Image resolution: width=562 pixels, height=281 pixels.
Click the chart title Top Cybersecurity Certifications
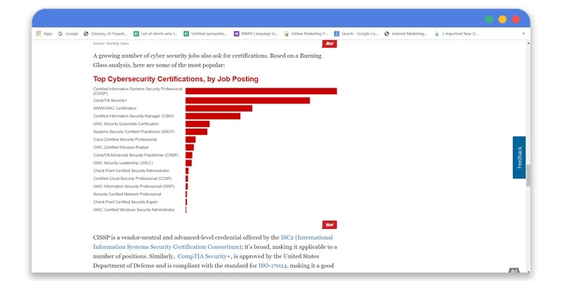tap(176, 79)
